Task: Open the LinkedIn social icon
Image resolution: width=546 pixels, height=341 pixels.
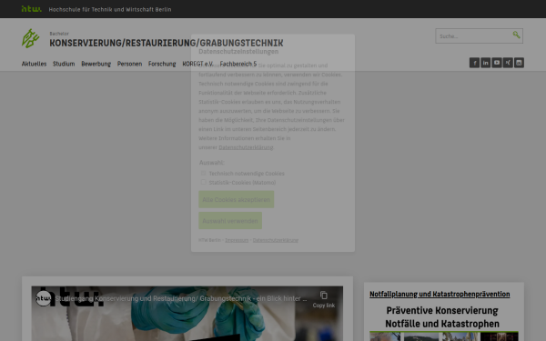Action: click(x=485, y=63)
